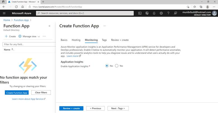Collapse the Function App list pane

pos(49,26)
